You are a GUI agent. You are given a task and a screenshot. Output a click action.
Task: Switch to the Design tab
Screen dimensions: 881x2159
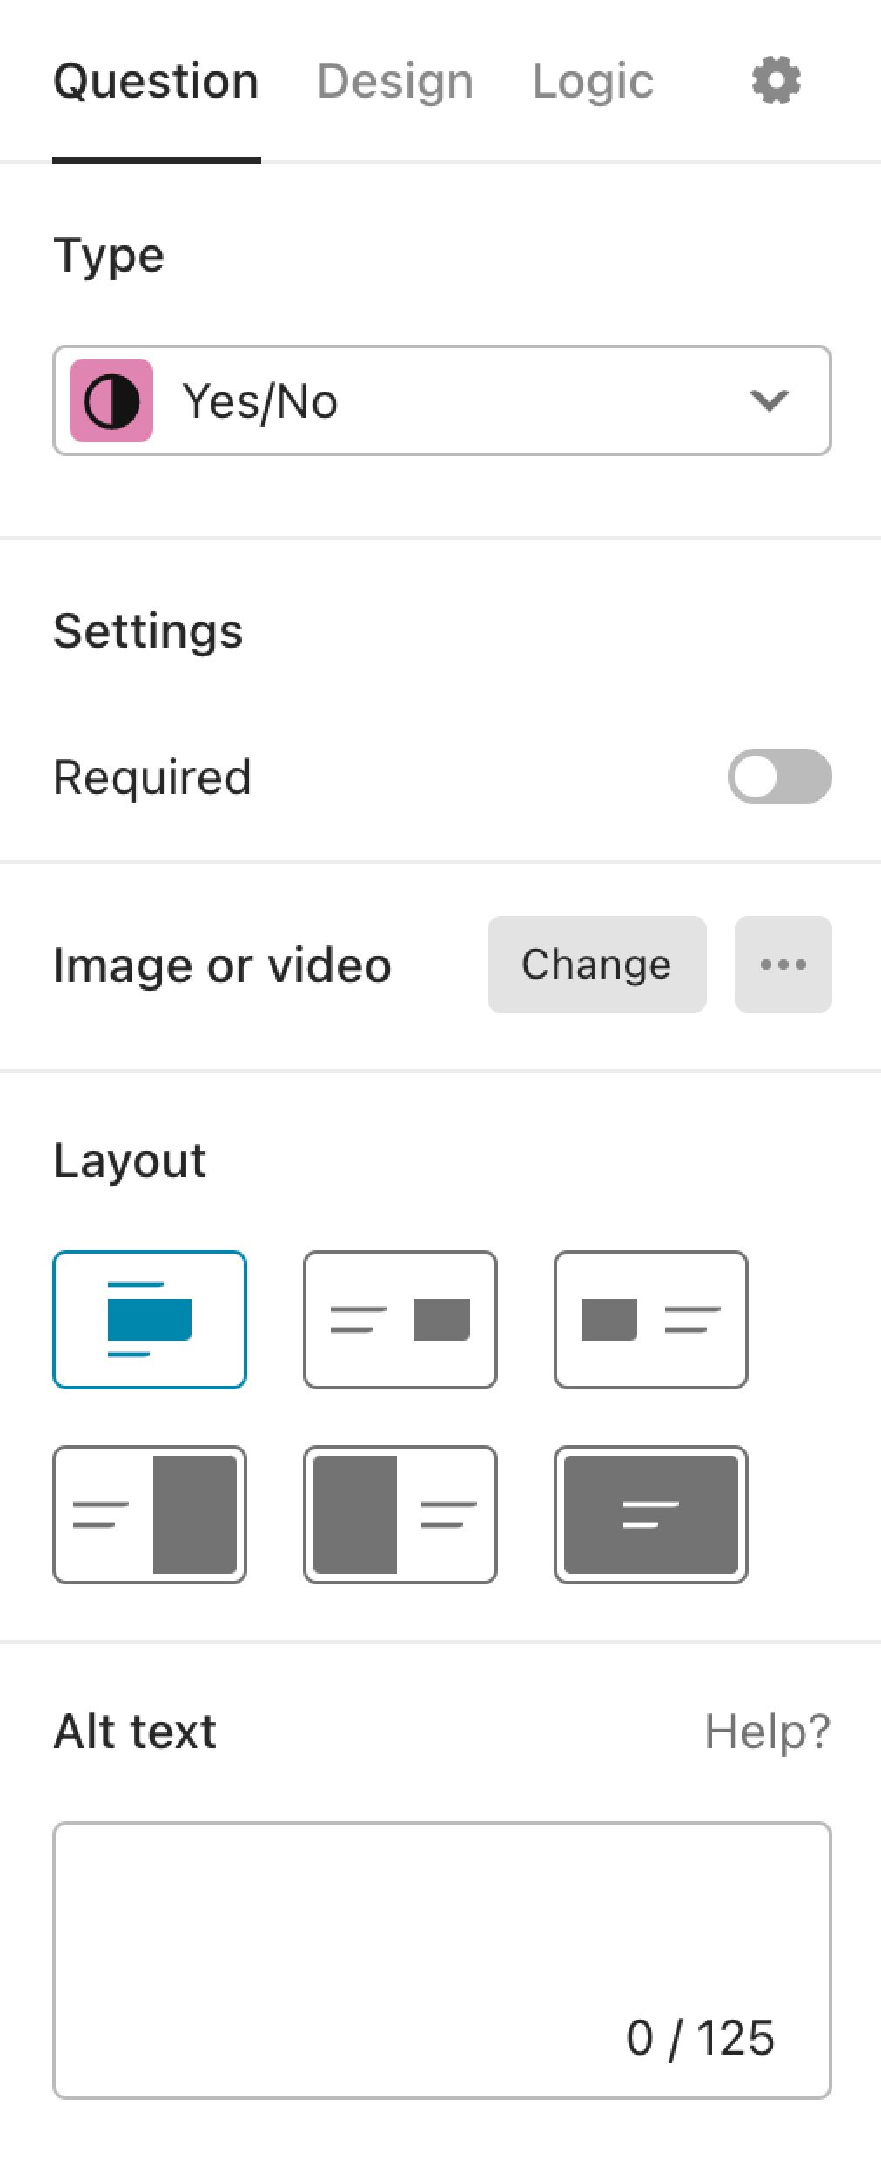tap(395, 81)
